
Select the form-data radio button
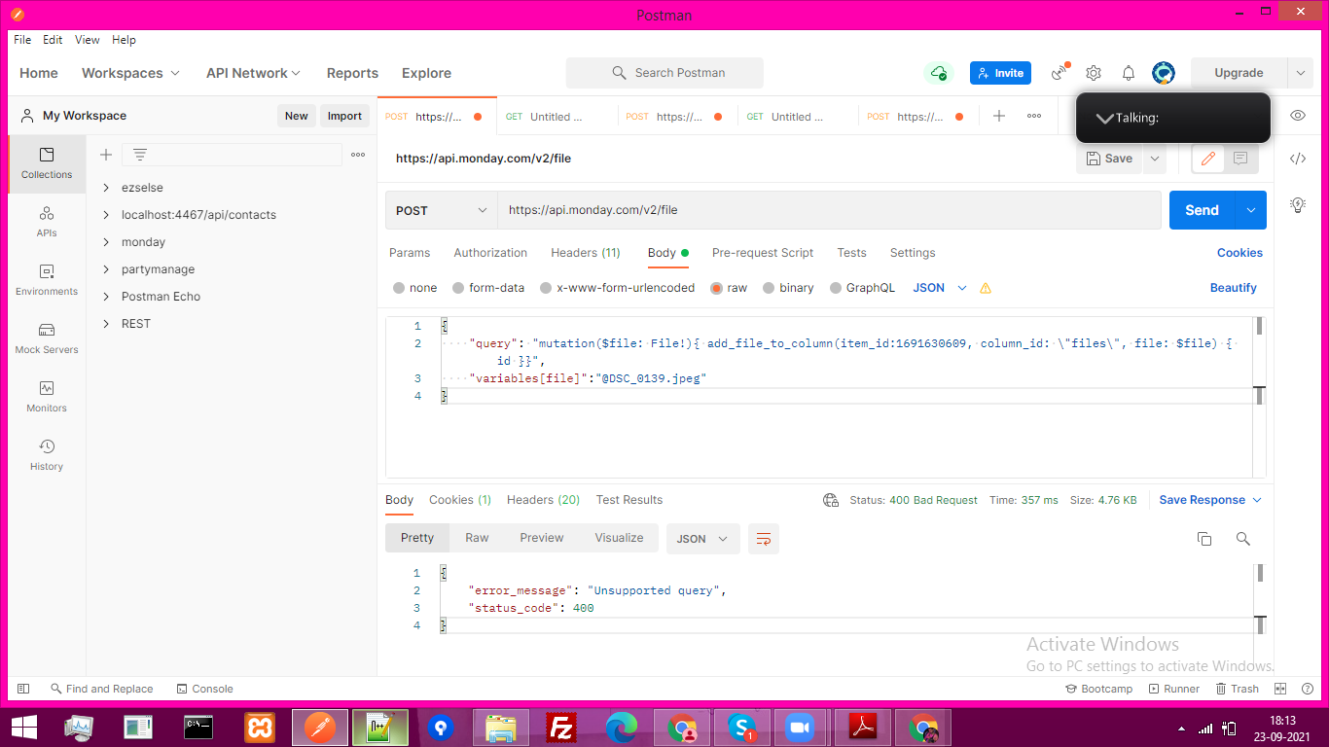[x=458, y=288]
